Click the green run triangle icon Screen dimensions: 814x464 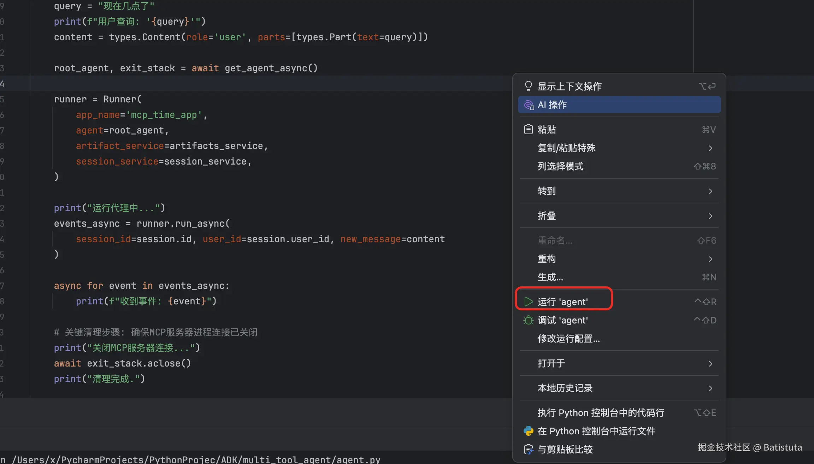[x=529, y=302]
